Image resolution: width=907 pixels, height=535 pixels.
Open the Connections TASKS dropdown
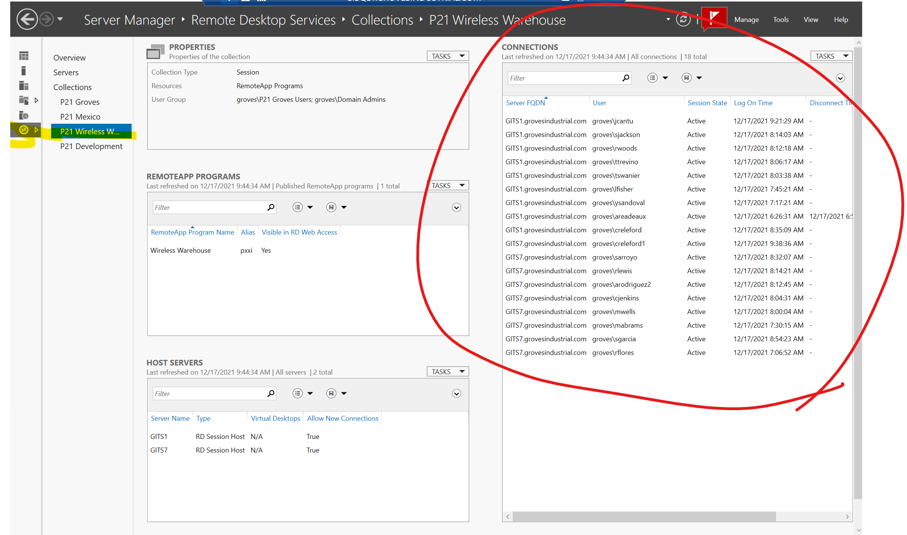(831, 56)
